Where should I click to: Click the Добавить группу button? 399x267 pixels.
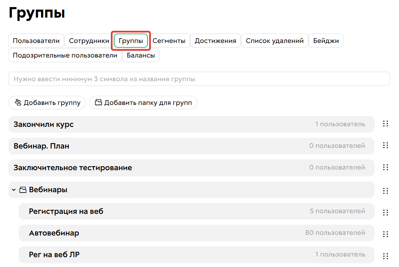[47, 102]
